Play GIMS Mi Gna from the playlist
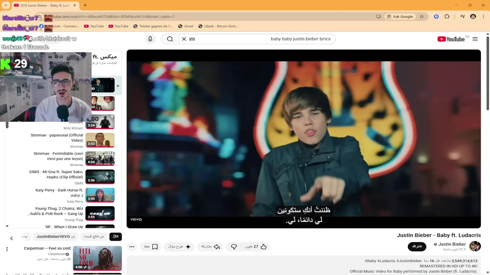The image size is (490, 275). 100,176
